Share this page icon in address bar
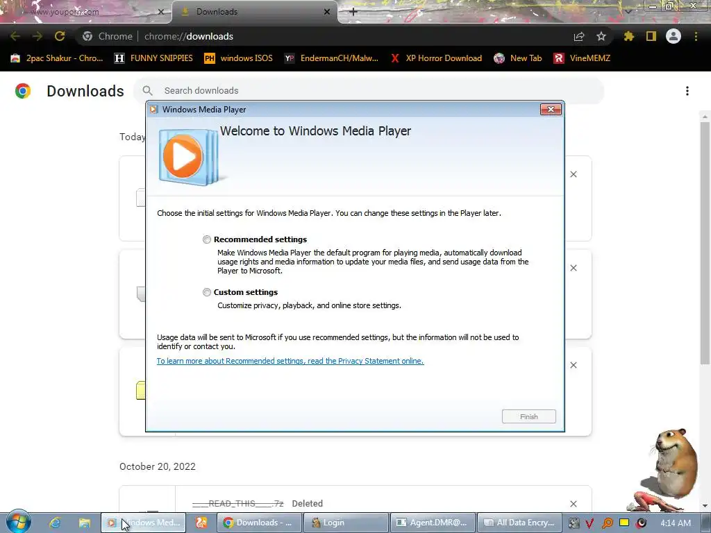Image resolution: width=711 pixels, height=533 pixels. pyautogui.click(x=578, y=36)
